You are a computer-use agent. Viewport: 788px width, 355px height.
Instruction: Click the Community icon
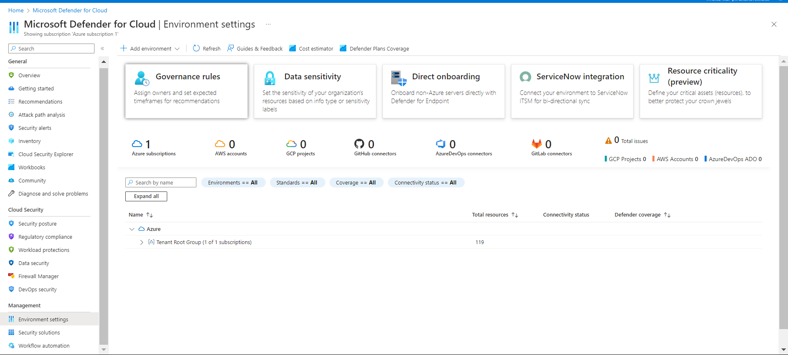11,180
